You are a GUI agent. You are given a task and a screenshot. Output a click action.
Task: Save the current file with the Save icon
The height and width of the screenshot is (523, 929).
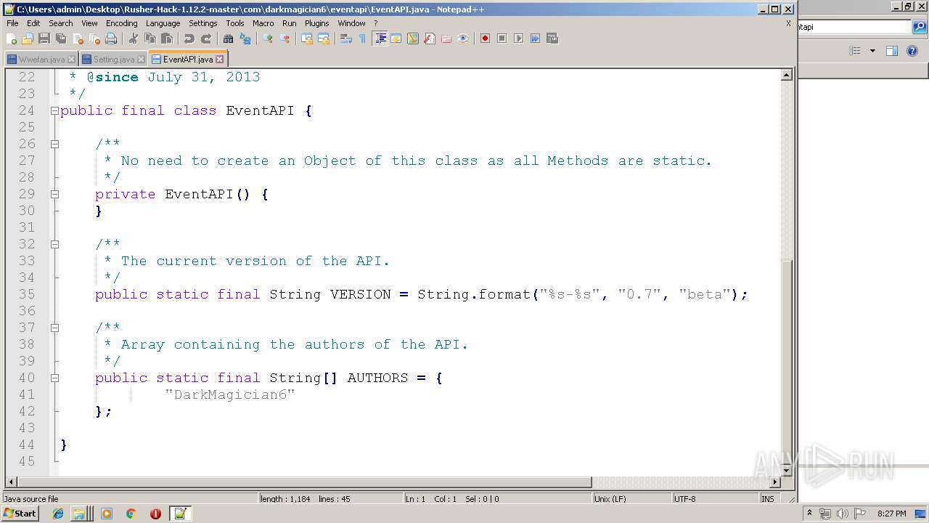(x=44, y=38)
